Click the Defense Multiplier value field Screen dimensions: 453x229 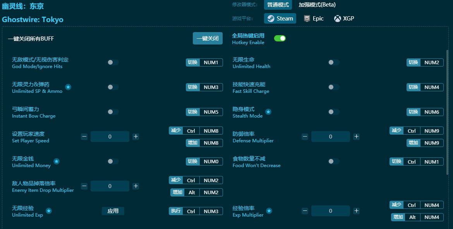click(331, 137)
